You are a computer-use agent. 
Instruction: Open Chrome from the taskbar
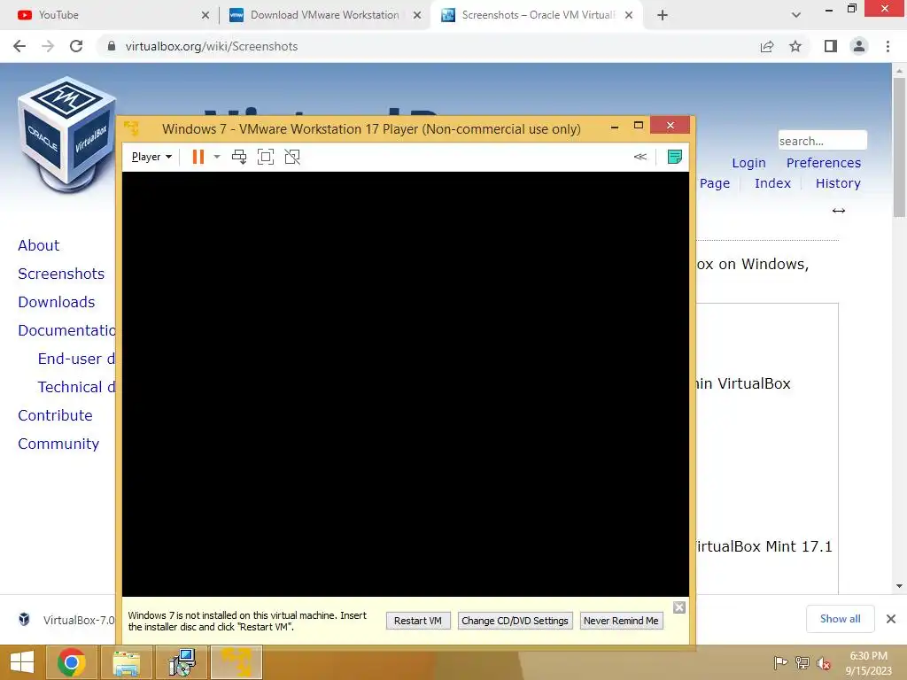71,662
